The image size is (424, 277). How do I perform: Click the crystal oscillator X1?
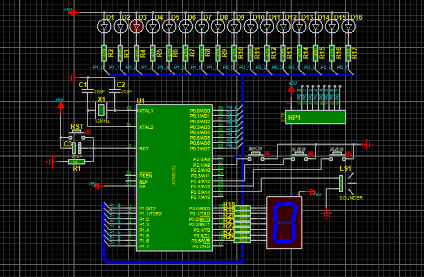point(101,110)
